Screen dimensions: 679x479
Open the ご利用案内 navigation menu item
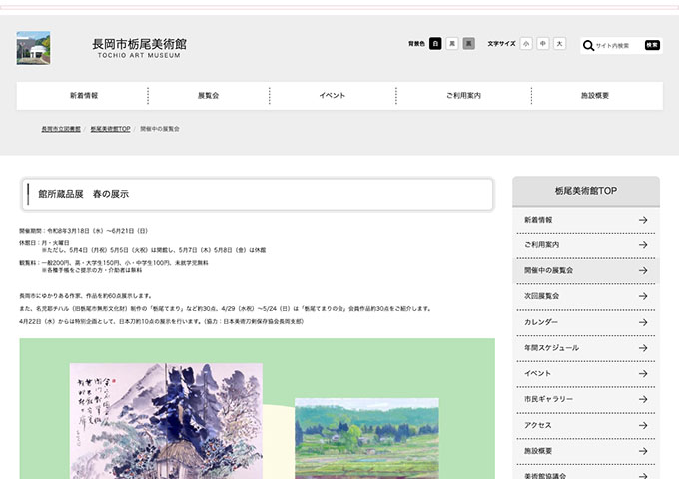(463, 95)
